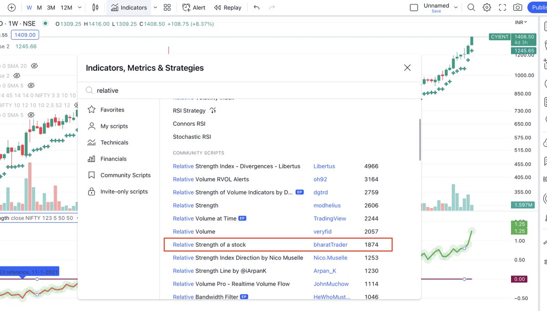Take a chart snapshot with camera icon

[x=518, y=8]
